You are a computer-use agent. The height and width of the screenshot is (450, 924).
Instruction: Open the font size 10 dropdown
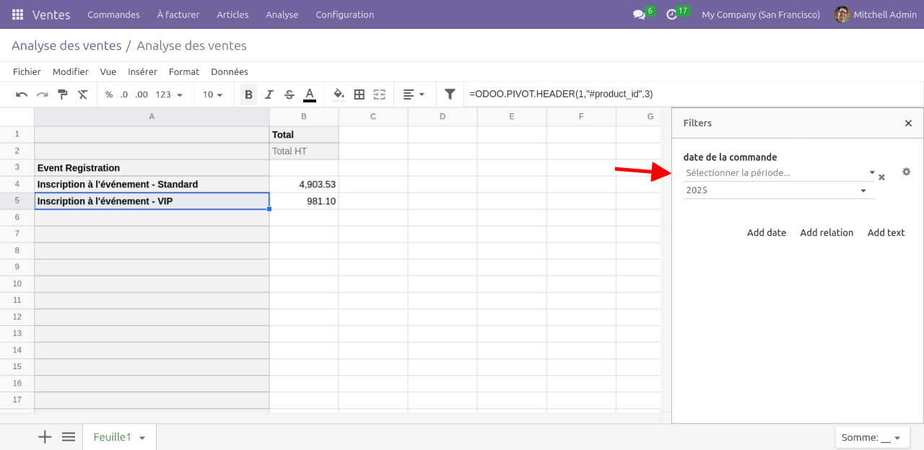coord(212,94)
